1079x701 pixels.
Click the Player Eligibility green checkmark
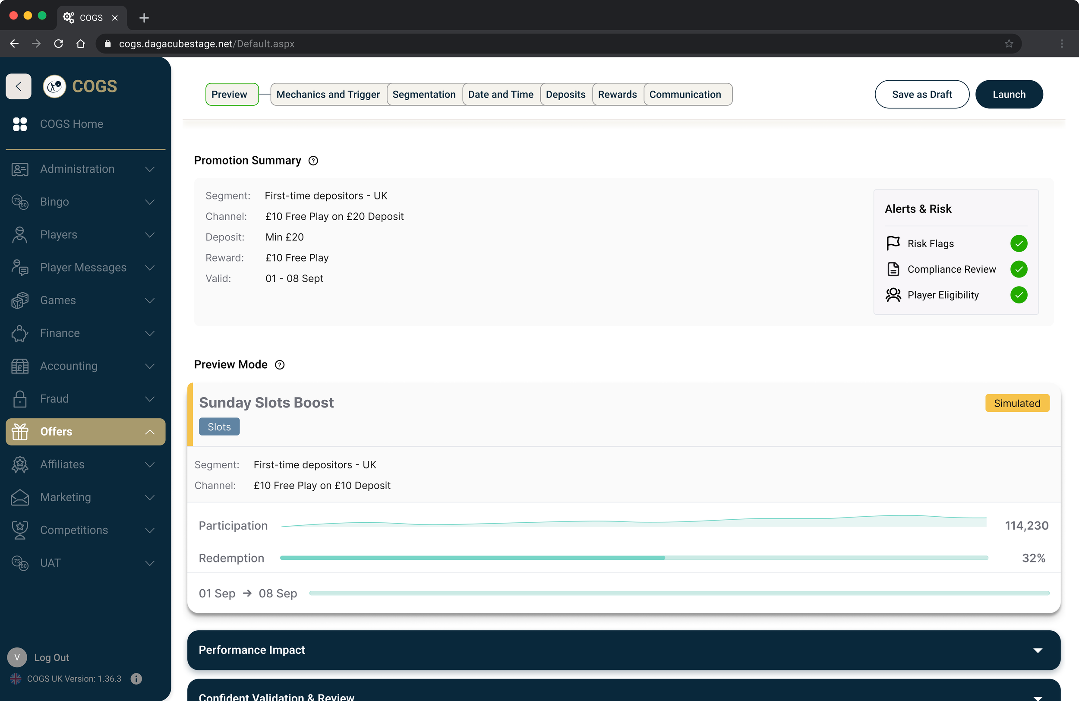(x=1018, y=295)
